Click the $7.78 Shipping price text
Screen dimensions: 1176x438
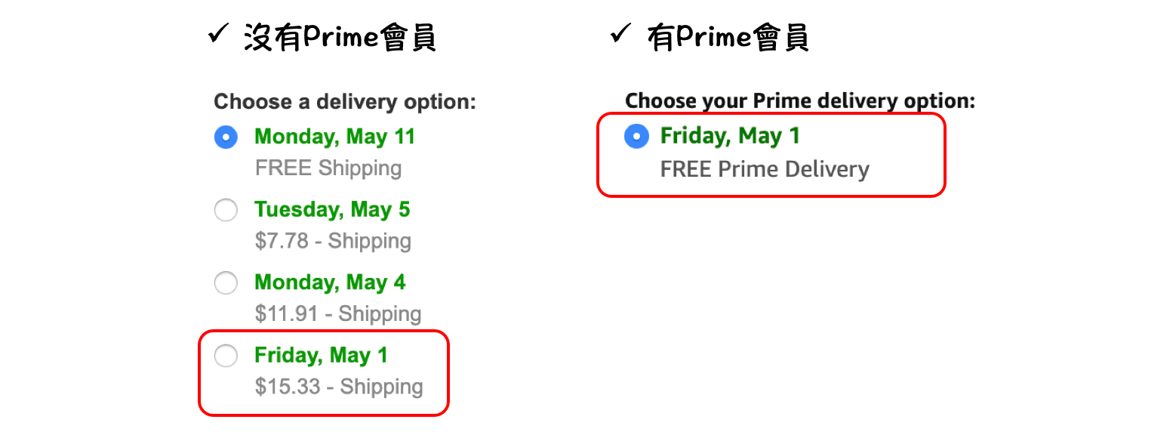click(x=332, y=241)
